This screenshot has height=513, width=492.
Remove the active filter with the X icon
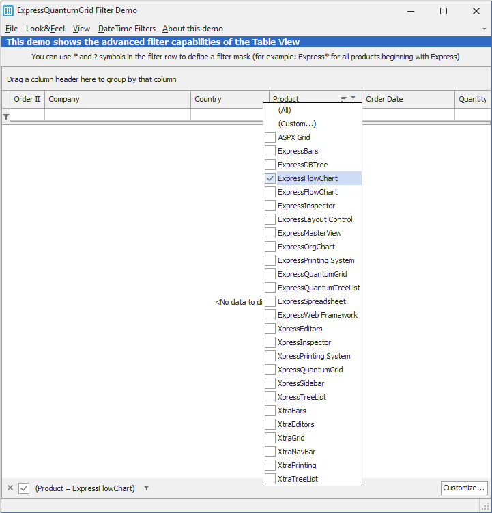[10, 488]
